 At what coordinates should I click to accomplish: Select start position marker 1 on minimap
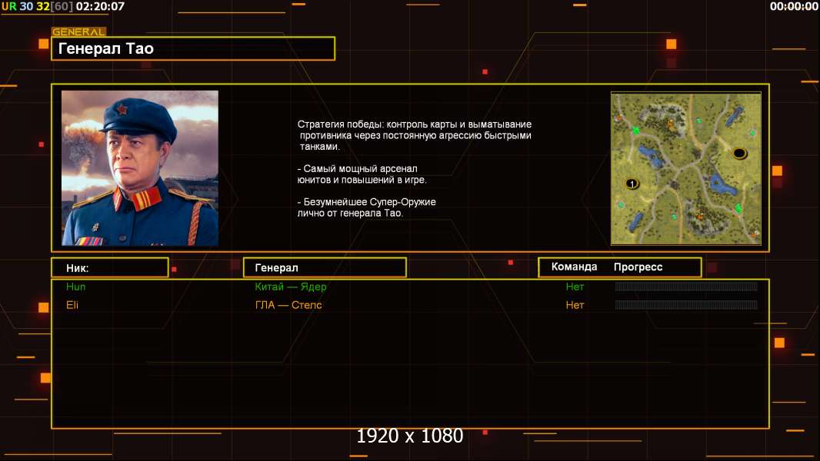[x=632, y=184]
